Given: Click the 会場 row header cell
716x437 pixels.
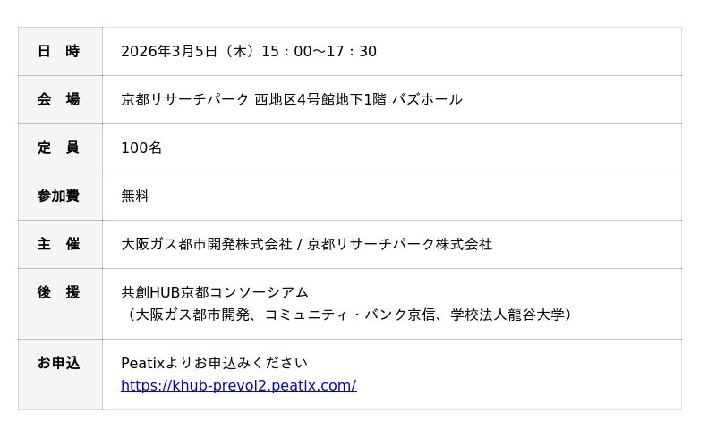Looking at the screenshot, I should click(x=59, y=99).
